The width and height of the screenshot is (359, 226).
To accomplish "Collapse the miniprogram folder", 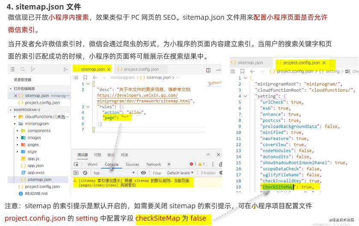I will [x=15, y=124].
